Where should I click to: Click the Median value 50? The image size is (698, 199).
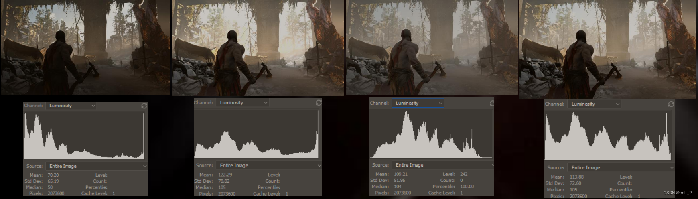click(x=50, y=187)
